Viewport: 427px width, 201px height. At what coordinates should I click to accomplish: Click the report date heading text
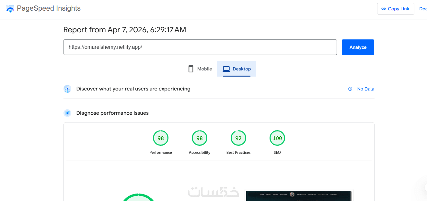click(x=125, y=30)
